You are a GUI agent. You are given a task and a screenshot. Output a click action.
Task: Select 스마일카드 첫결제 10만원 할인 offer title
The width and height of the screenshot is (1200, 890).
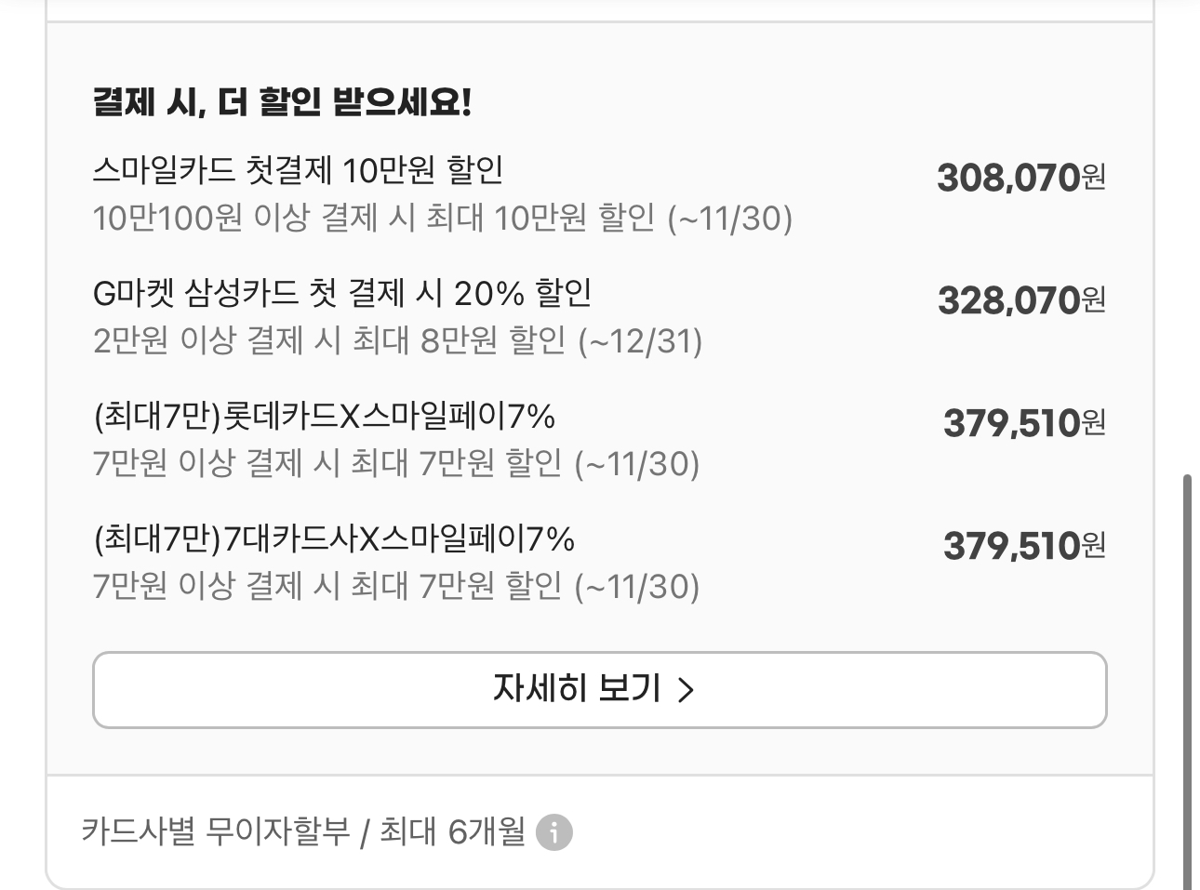[x=298, y=170]
